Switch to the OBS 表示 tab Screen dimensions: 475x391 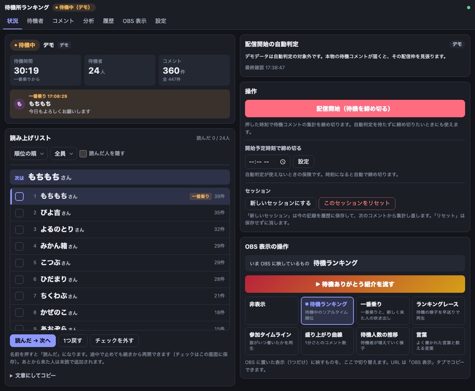[x=135, y=21]
